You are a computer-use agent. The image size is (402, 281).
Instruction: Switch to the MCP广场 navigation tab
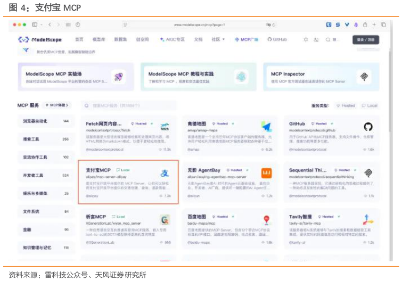(247, 39)
